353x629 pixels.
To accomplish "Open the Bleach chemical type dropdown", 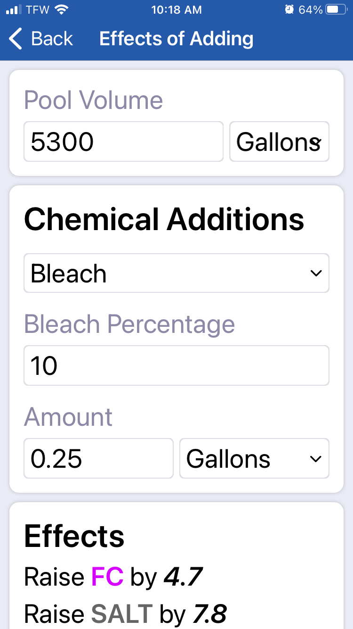I will point(176,273).
